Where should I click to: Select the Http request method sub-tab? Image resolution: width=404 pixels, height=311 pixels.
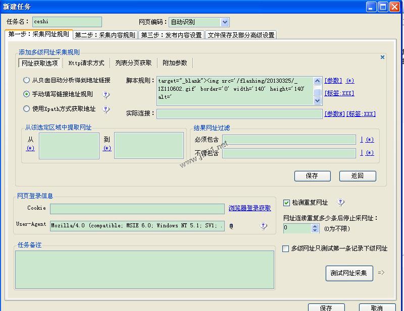pos(86,63)
